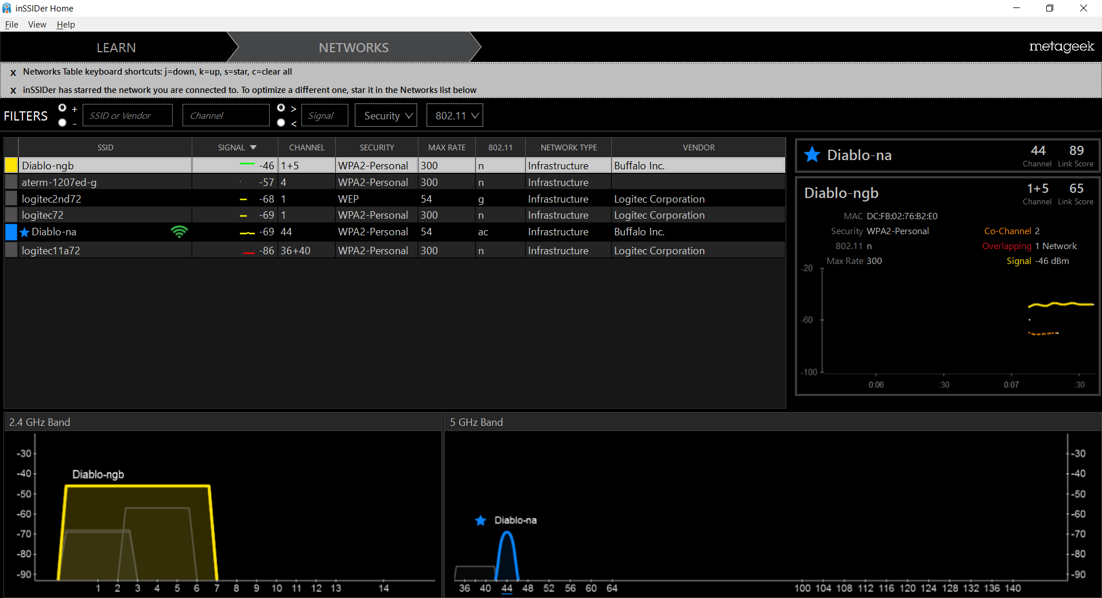Click the blue star in the 5 GHz chart
Viewport: 1102px width, 598px height.
pos(481,521)
